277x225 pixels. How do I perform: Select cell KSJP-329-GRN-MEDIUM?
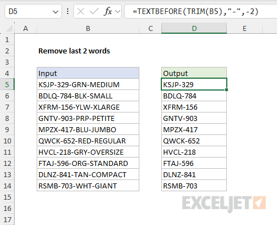[x=88, y=84]
